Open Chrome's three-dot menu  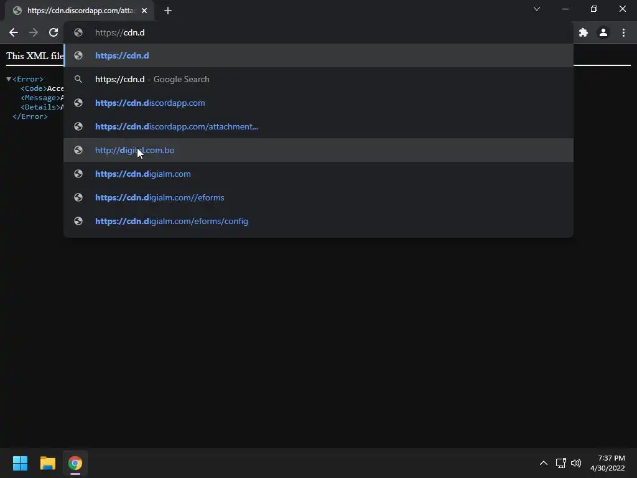coord(623,32)
